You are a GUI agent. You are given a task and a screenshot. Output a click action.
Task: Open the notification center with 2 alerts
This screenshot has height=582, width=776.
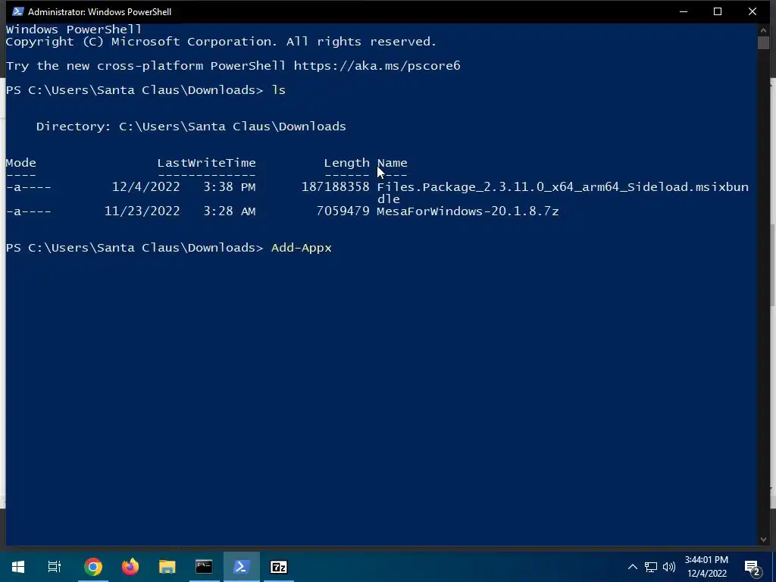click(753, 568)
